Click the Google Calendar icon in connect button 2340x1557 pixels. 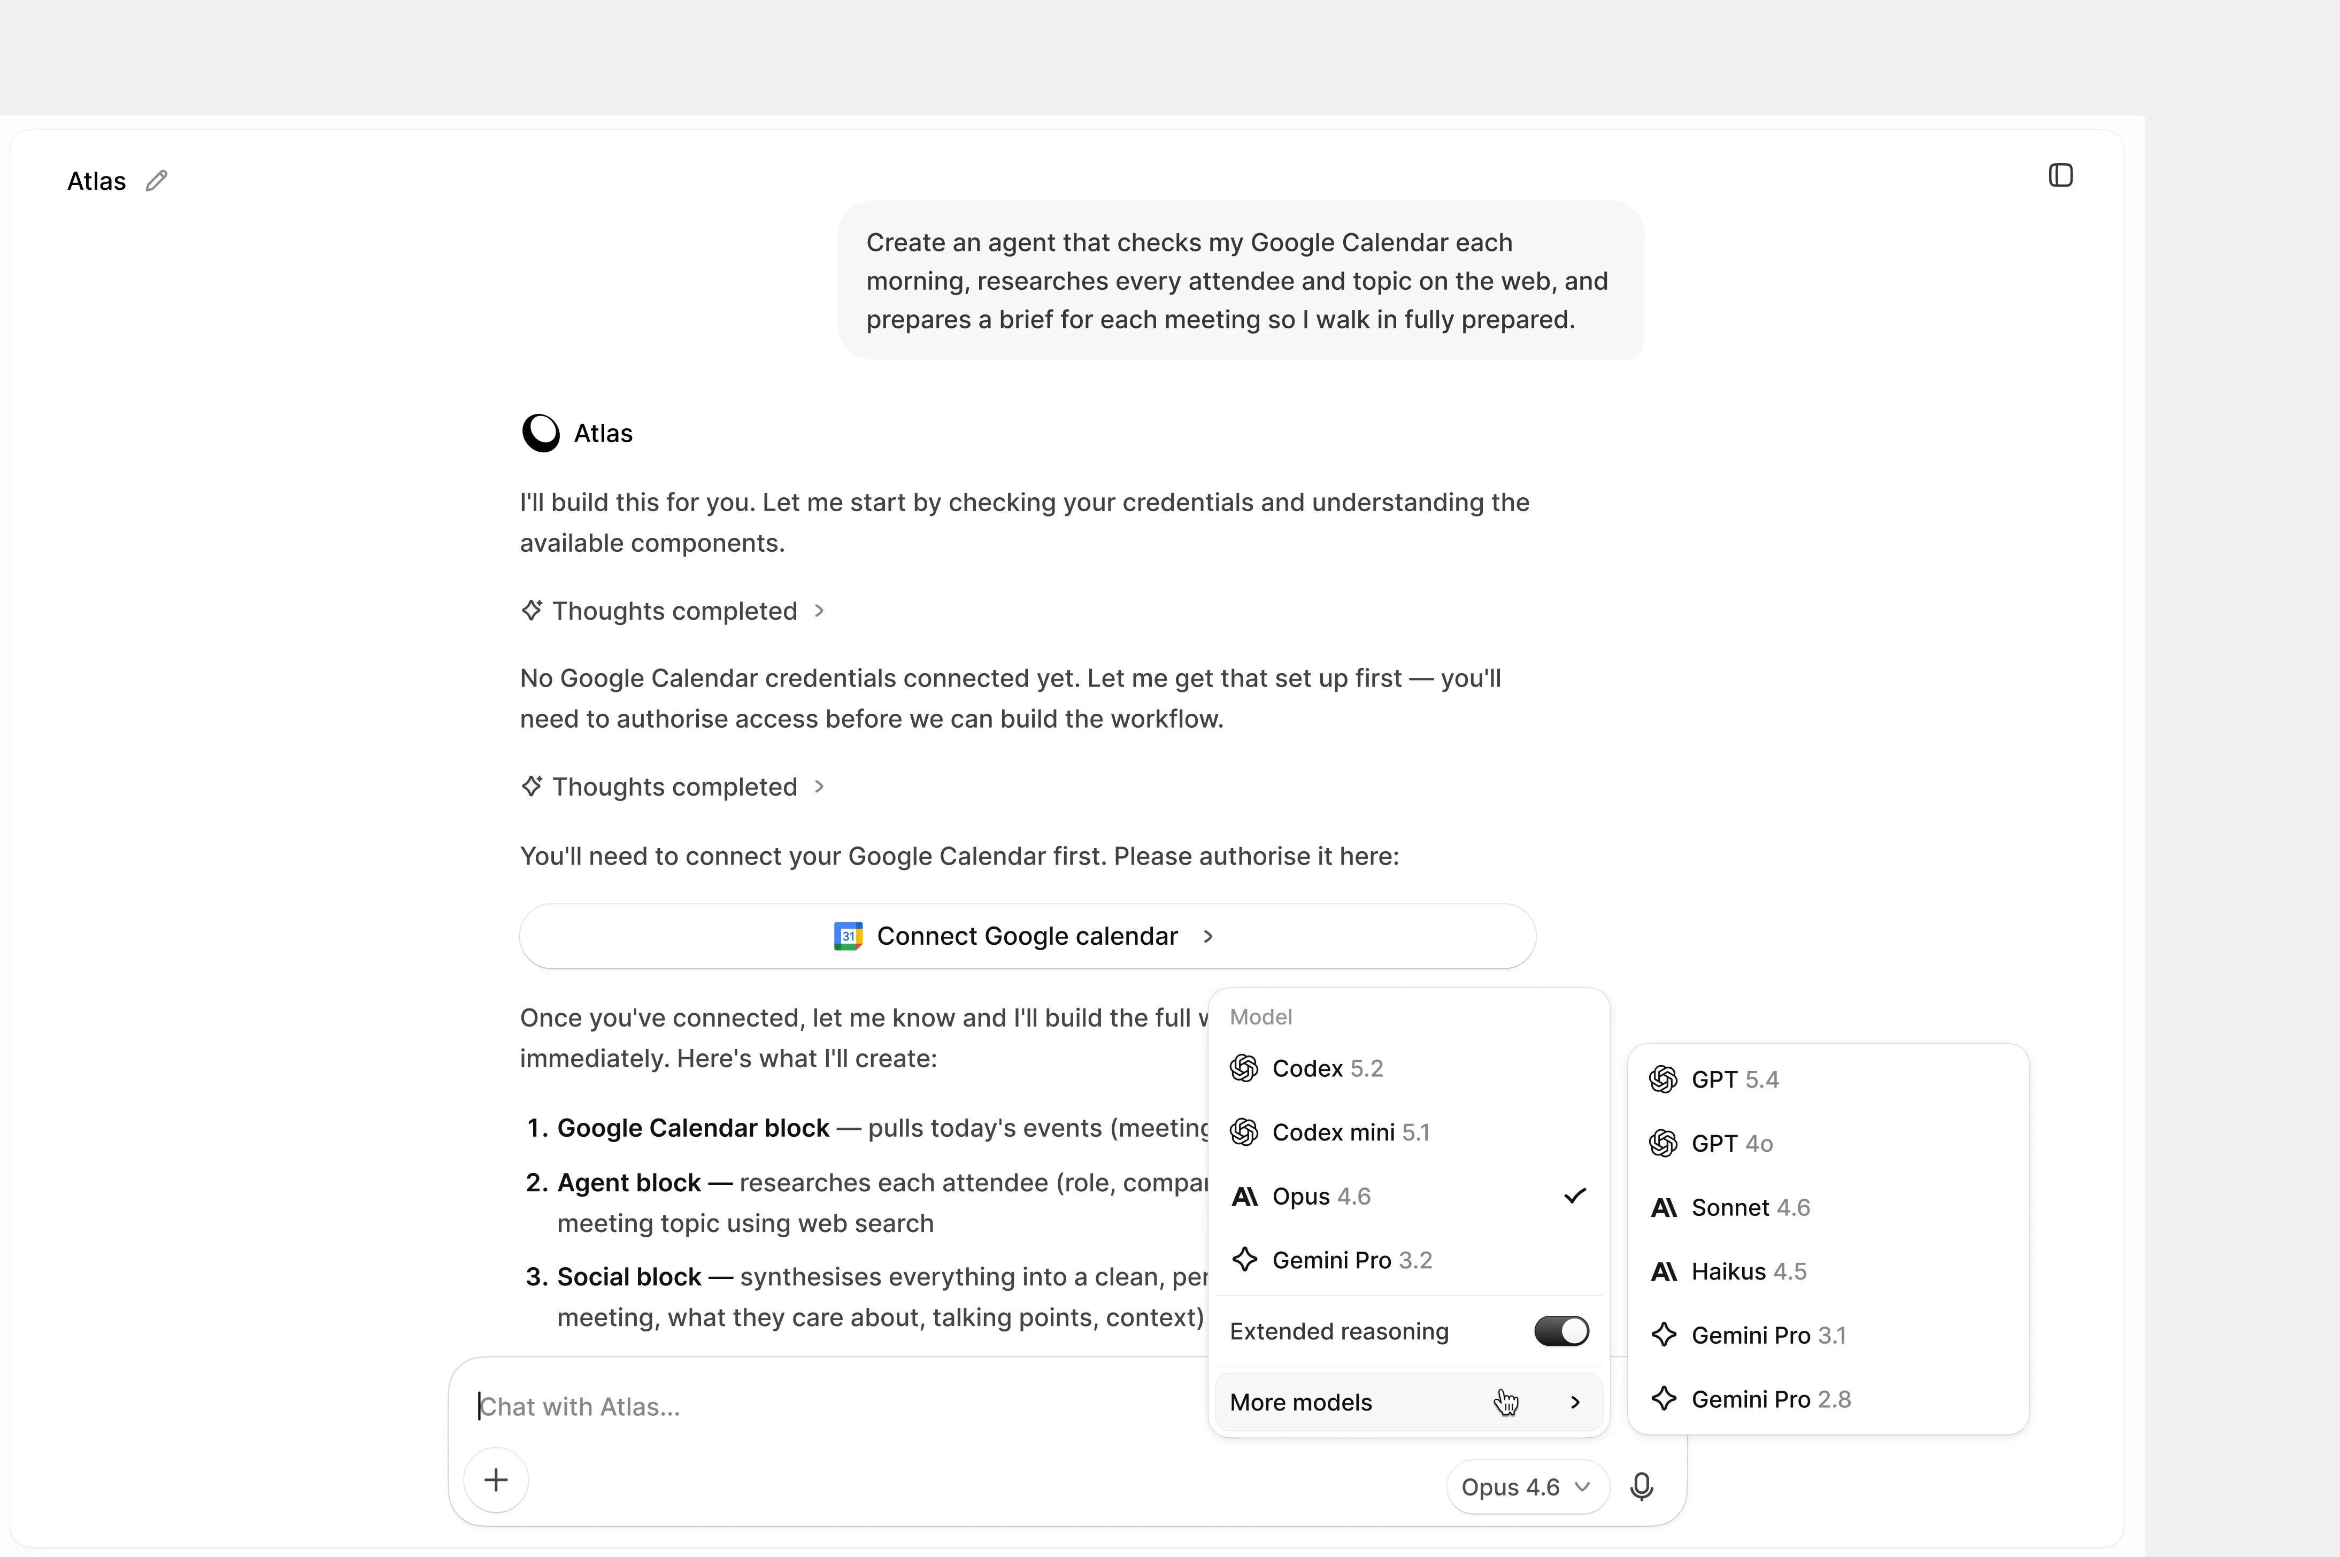[x=848, y=936]
